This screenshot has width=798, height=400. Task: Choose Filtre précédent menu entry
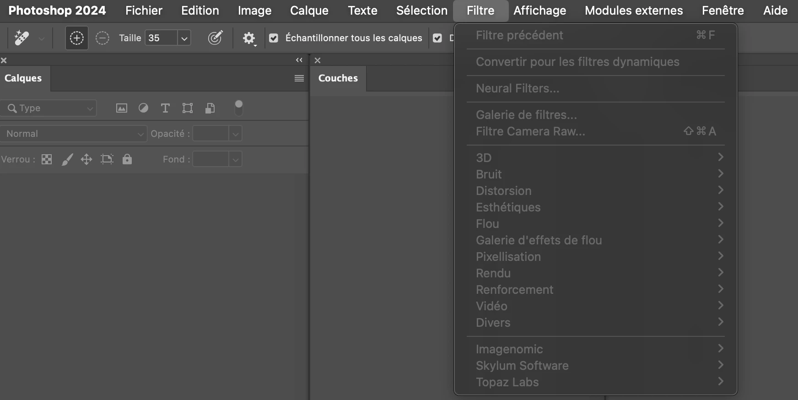(595, 35)
